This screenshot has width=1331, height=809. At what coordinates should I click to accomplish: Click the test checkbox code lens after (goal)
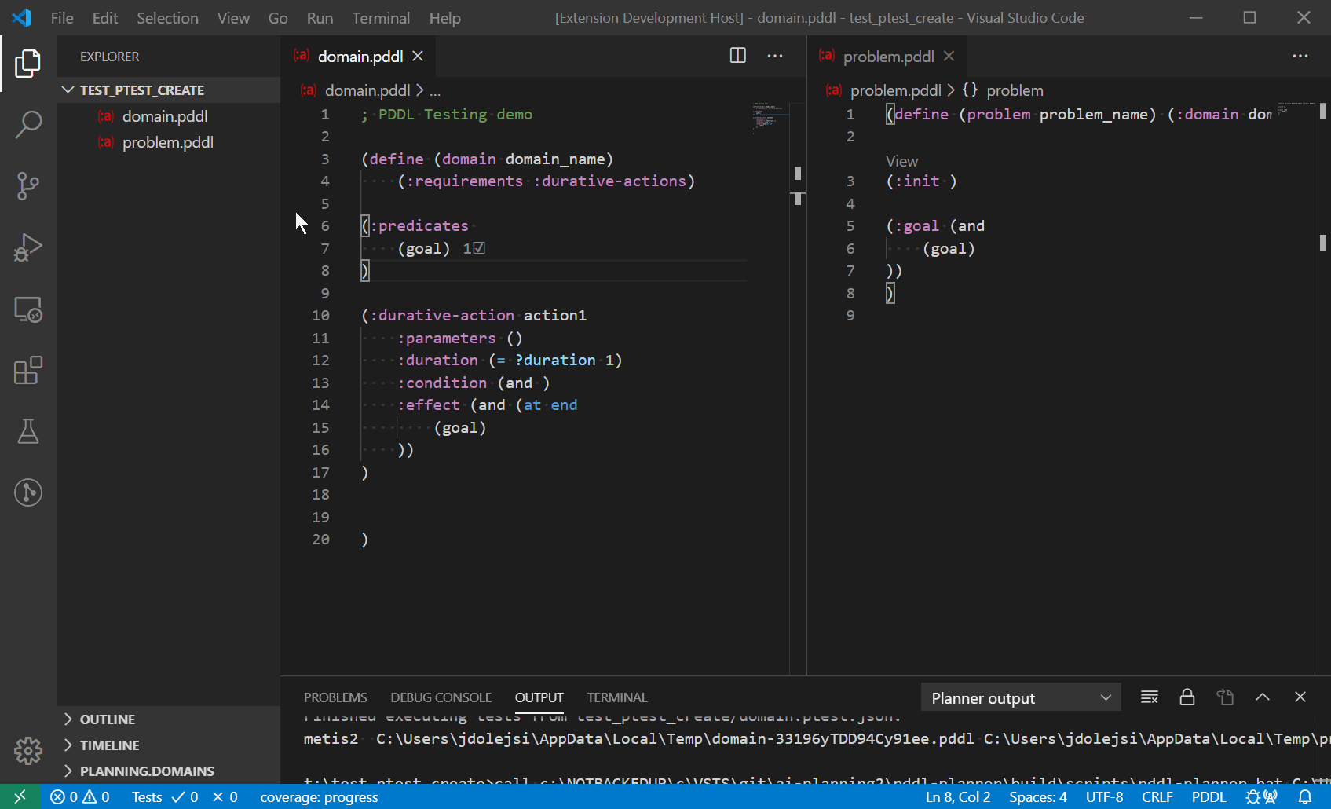pyautogui.click(x=474, y=248)
